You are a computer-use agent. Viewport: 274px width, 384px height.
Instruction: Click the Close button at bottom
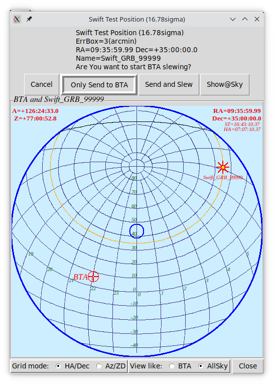(x=248, y=366)
